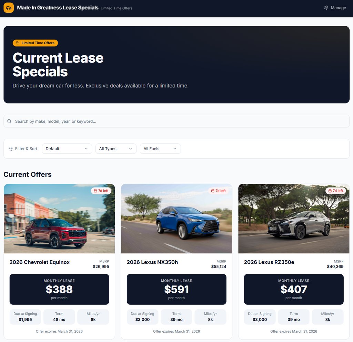Expand the All Fuels dropdown
353x342 pixels.
[160, 149]
